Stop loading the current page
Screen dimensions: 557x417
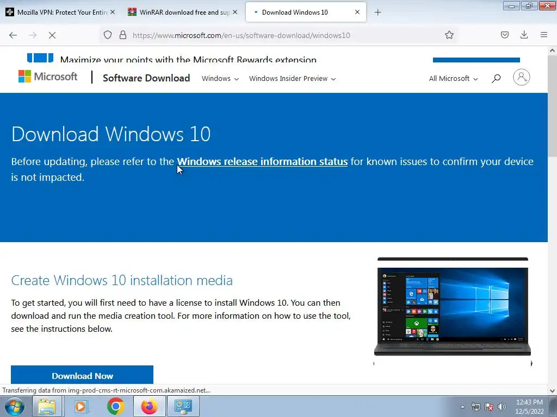pyautogui.click(x=52, y=35)
